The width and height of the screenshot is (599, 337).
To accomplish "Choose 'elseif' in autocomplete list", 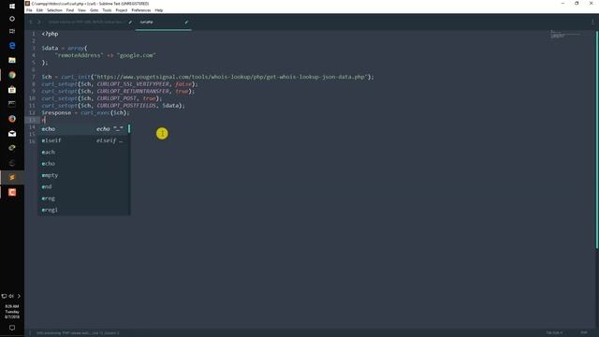I will (84, 140).
